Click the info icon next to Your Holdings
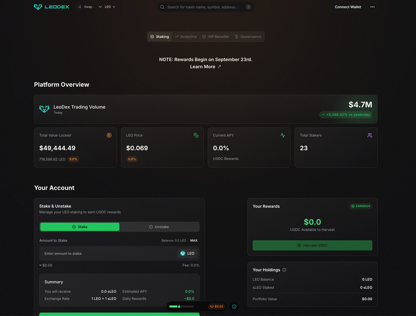The width and height of the screenshot is (416, 316). point(284,270)
